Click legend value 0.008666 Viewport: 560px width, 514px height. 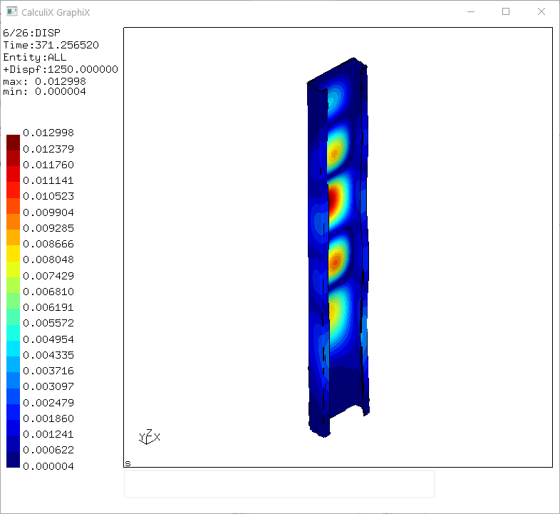click(48, 244)
